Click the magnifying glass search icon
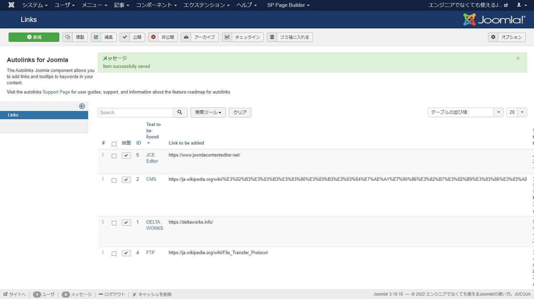 click(x=180, y=112)
